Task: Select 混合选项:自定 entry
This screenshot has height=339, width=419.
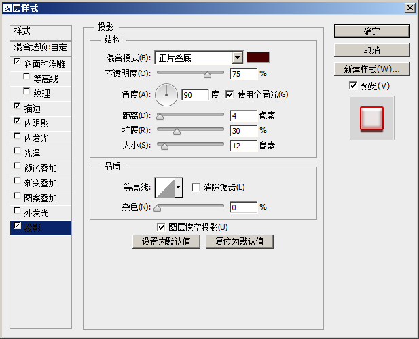Action: 41,47
